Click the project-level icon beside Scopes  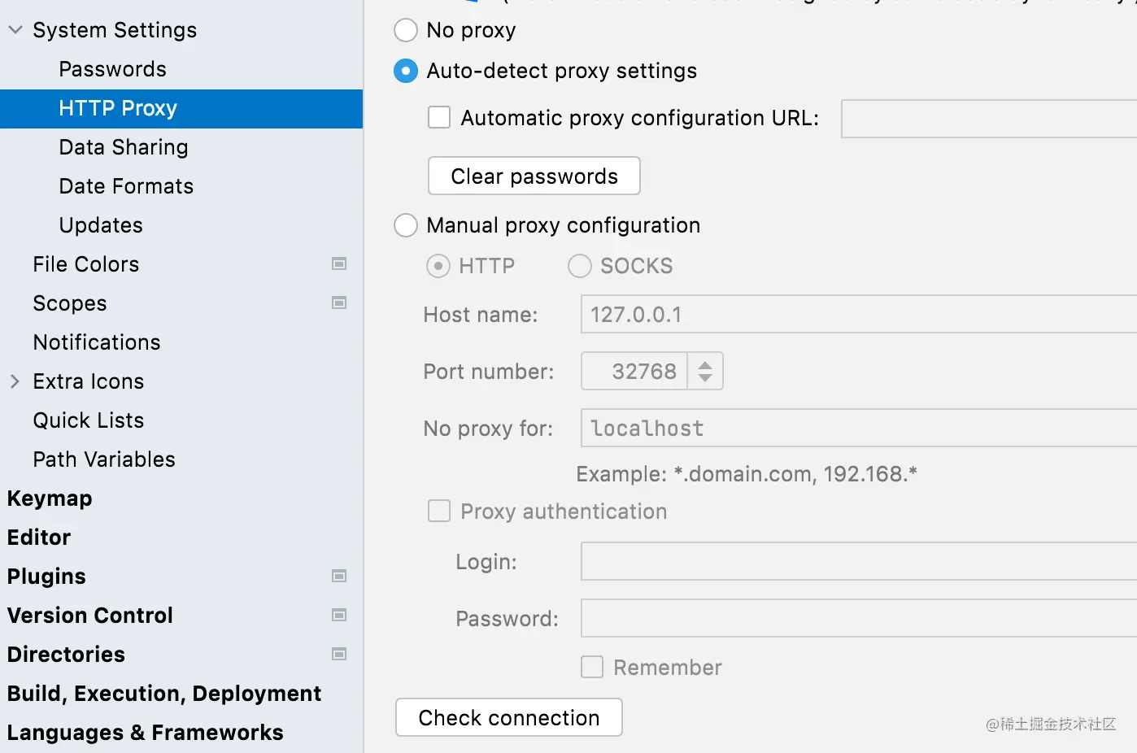click(x=339, y=303)
